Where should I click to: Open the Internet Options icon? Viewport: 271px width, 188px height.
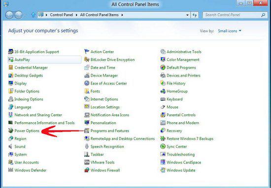click(x=87, y=99)
